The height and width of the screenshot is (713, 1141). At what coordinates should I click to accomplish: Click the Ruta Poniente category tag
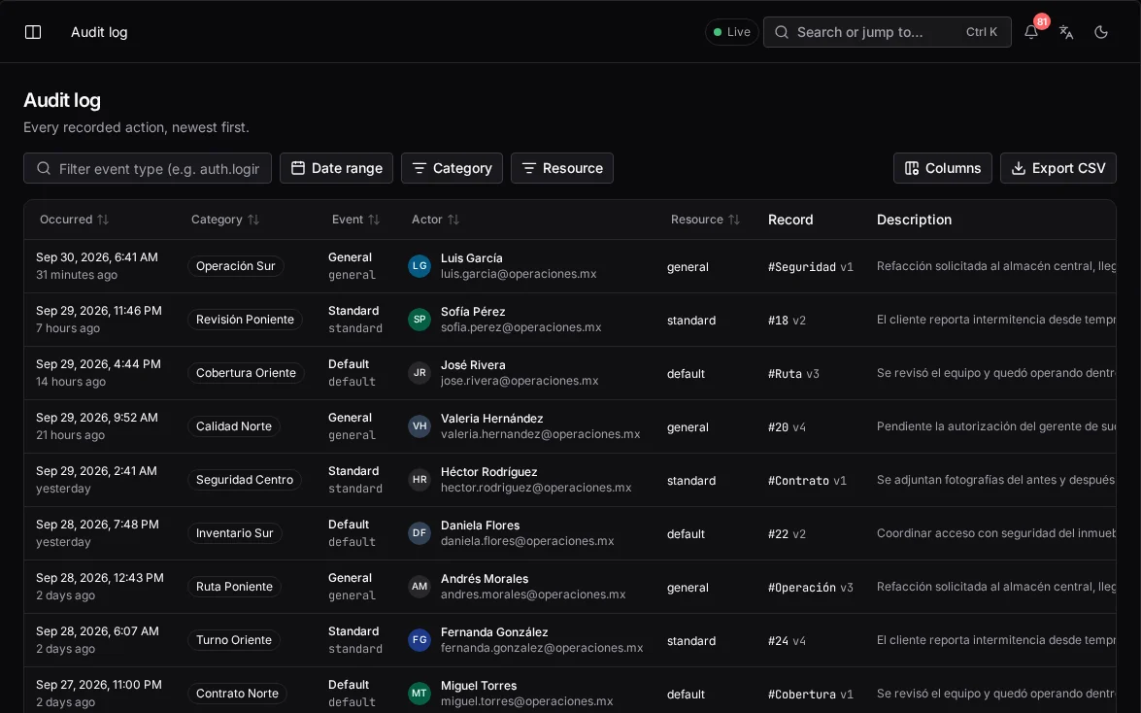tap(234, 587)
